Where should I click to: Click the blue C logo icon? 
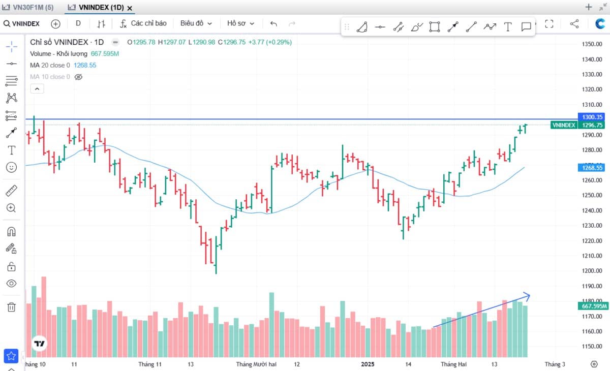(x=600, y=23)
